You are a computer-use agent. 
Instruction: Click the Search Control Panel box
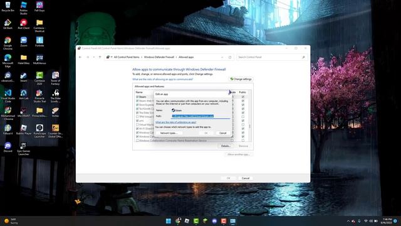pyautogui.click(x=271, y=57)
